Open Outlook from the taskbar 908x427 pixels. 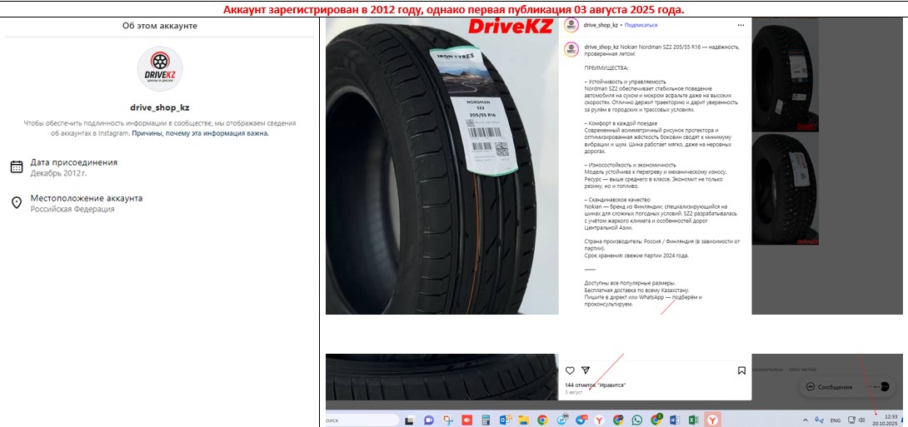coord(505,420)
